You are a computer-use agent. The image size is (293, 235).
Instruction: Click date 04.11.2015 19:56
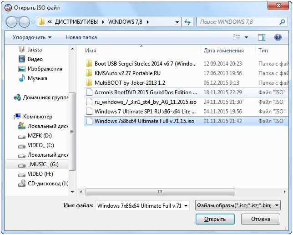click(222, 112)
